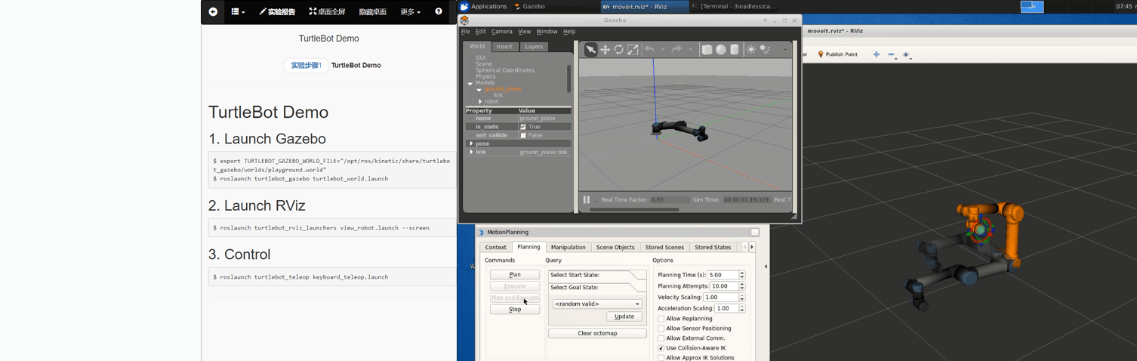Click the 实验步骤1 step pill
The width and height of the screenshot is (1137, 361).
(306, 65)
